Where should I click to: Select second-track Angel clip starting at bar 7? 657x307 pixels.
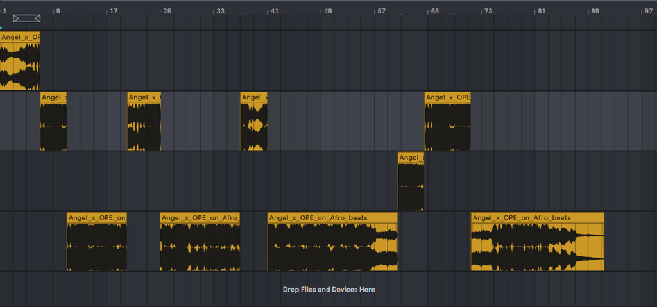pos(53,121)
